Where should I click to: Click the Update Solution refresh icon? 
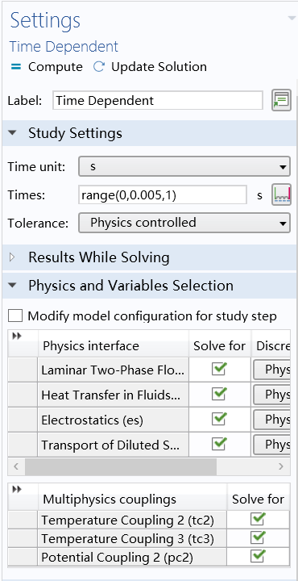coord(99,67)
